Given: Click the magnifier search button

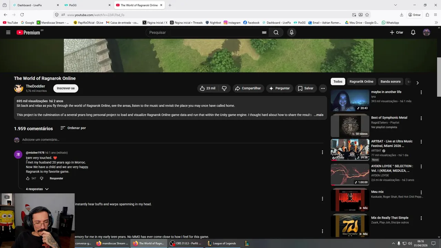Looking at the screenshot, I should (276, 32).
